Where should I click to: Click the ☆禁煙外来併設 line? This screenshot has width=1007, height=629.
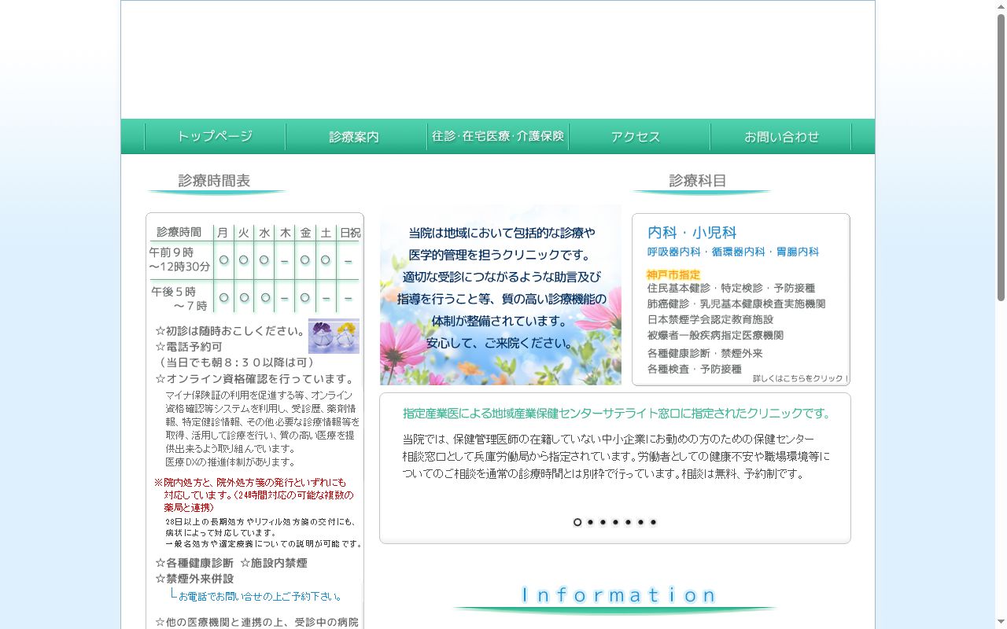pyautogui.click(x=194, y=579)
